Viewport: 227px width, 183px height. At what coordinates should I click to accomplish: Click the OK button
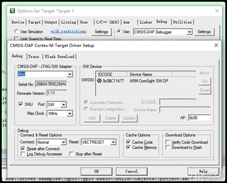[x=96, y=171]
